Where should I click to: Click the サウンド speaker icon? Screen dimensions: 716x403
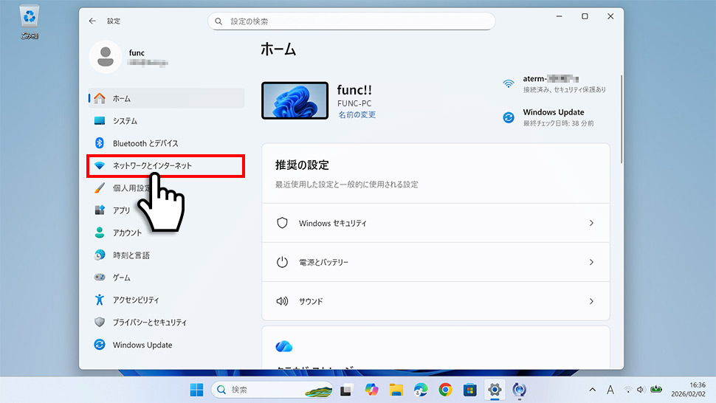tap(282, 301)
